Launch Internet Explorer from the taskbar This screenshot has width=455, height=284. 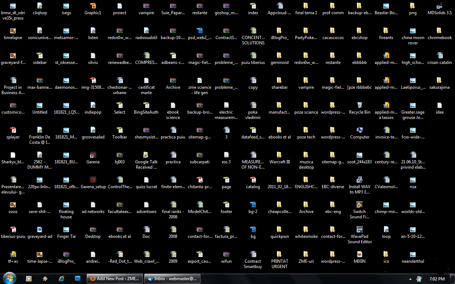[61, 278]
